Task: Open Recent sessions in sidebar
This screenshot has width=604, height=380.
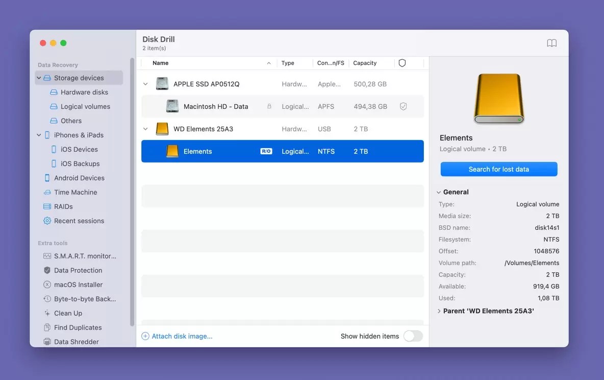Action: pos(79,221)
